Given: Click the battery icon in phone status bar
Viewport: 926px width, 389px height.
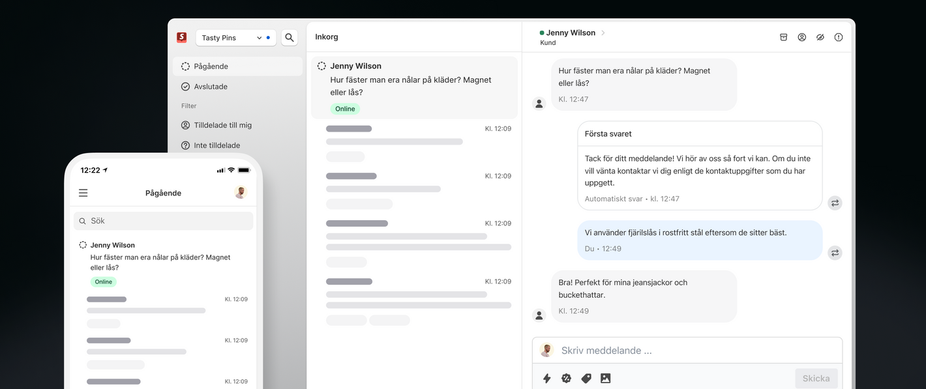Looking at the screenshot, I should (x=244, y=170).
